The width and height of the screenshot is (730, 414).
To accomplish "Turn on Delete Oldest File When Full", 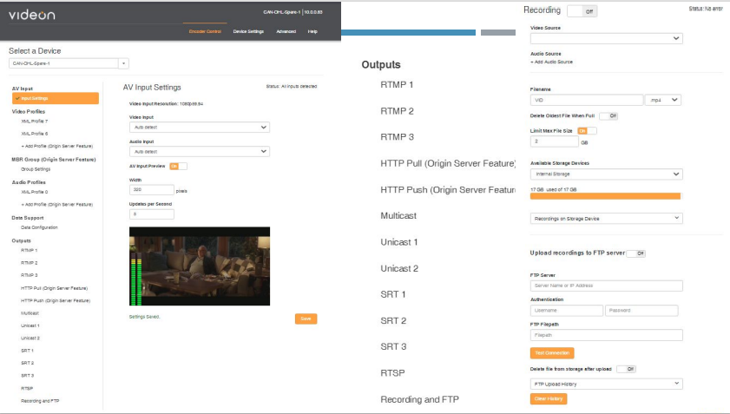I will click(x=608, y=115).
